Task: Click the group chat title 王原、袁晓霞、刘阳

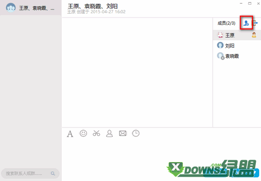Action: point(92,6)
